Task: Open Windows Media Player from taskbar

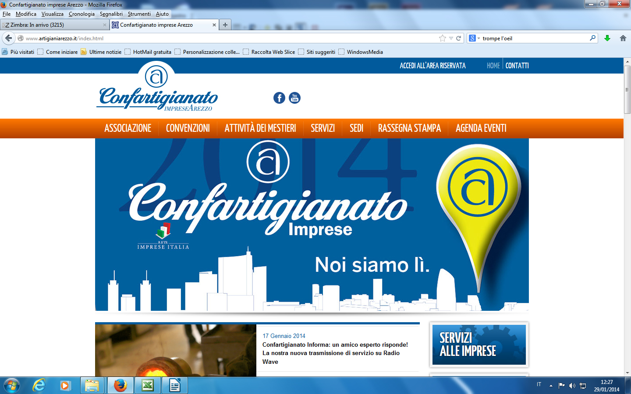Action: [x=65, y=386]
